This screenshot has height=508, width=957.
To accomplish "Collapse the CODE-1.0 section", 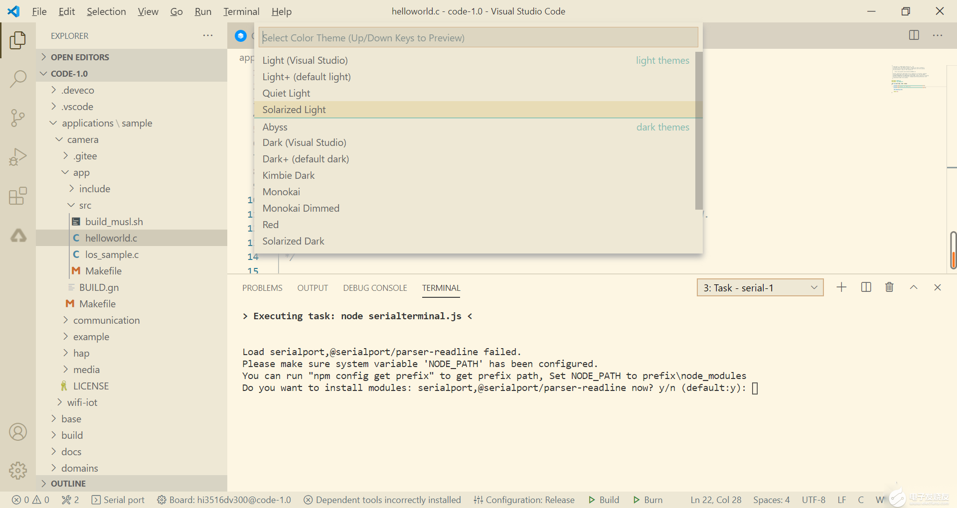I will point(132,73).
